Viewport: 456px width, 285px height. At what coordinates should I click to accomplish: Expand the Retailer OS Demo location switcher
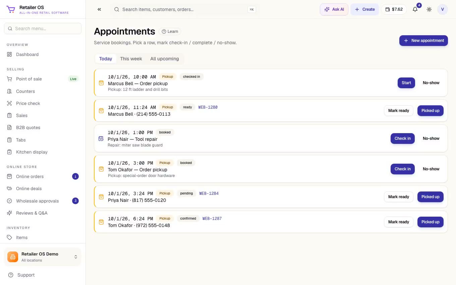click(76, 257)
